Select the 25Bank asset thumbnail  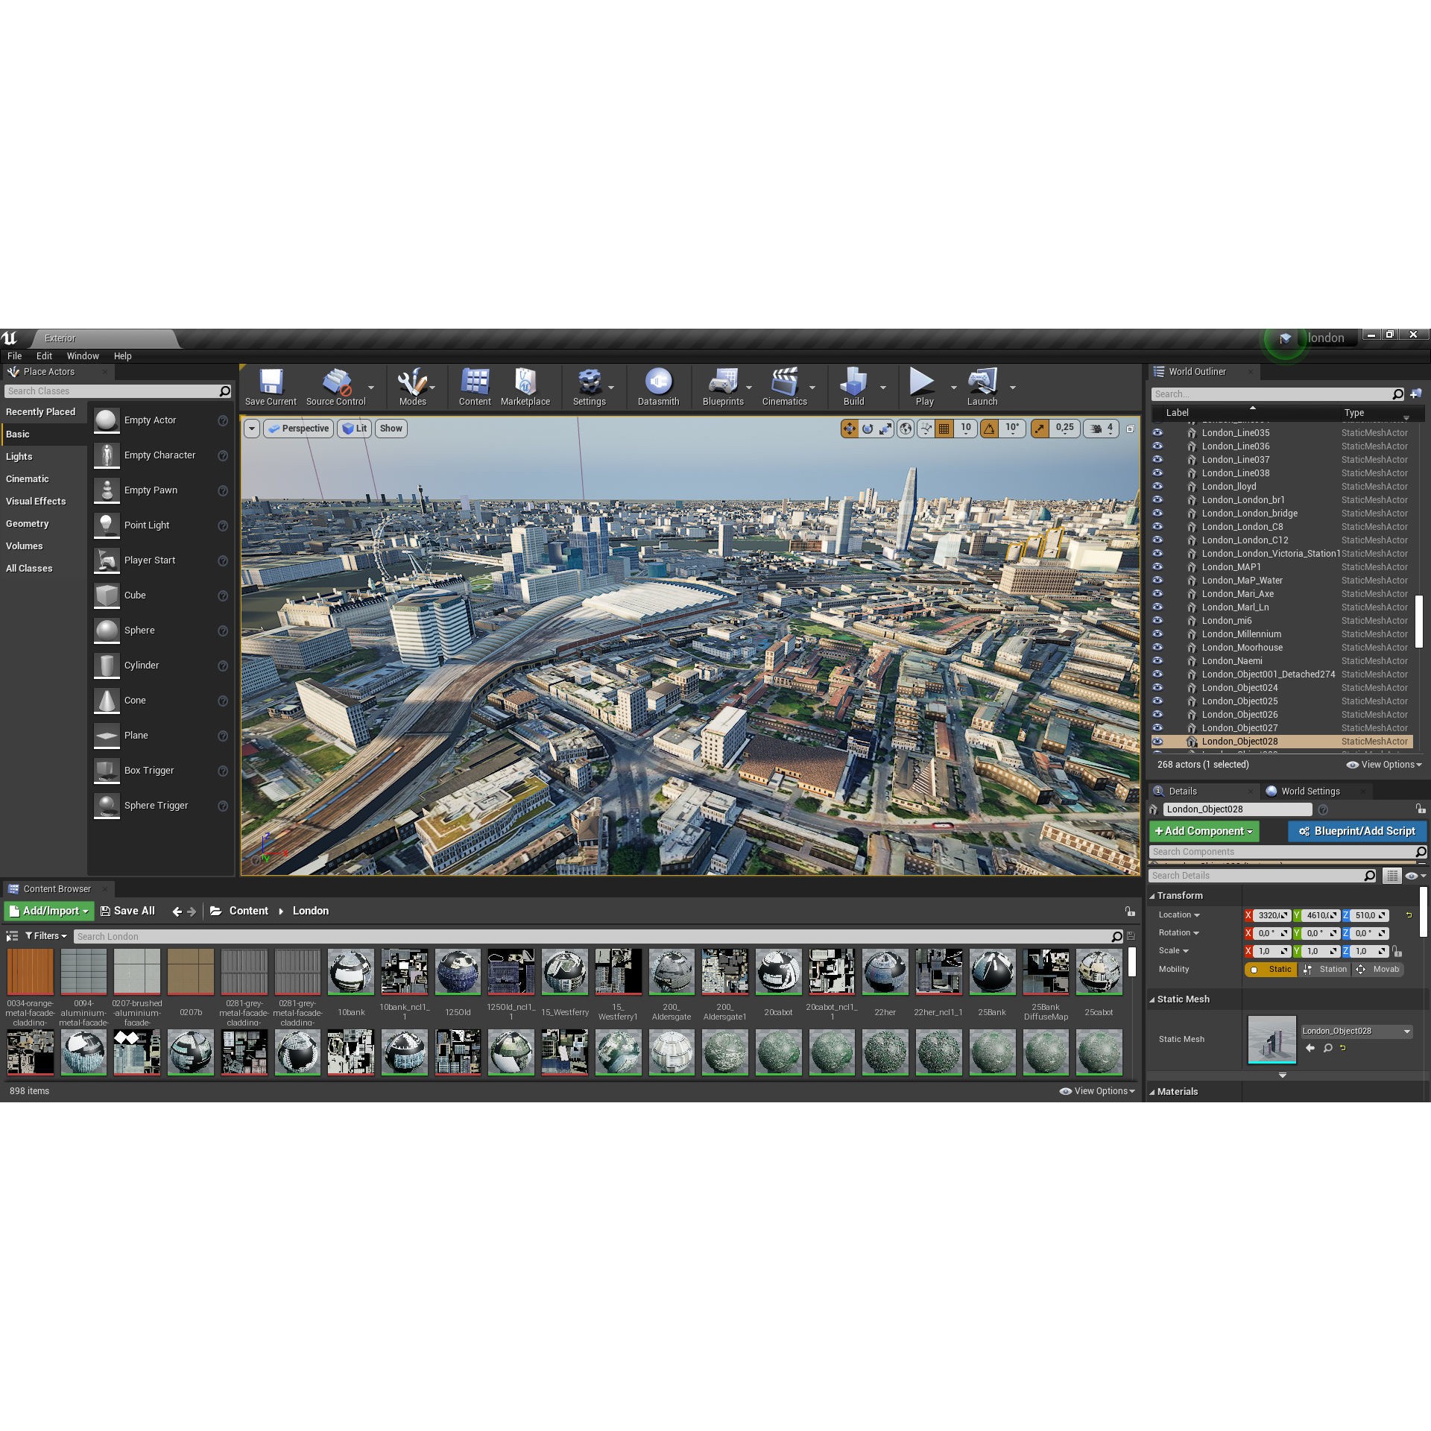[x=992, y=971]
